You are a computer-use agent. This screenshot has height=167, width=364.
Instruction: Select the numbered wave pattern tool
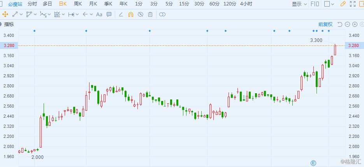click(43, 14)
